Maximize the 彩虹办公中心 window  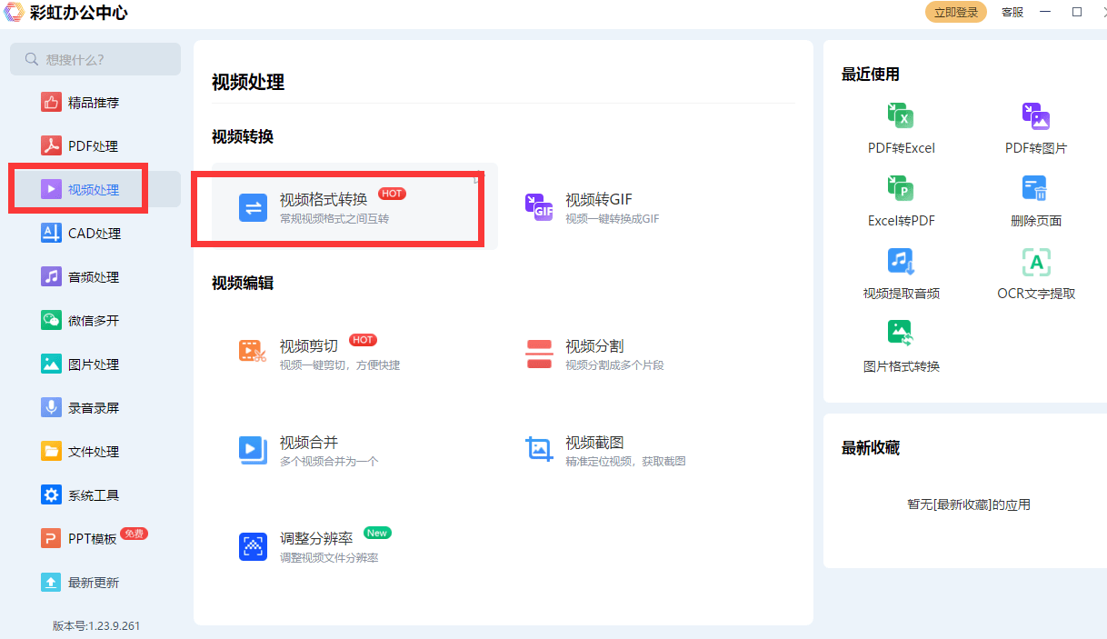1077,12
